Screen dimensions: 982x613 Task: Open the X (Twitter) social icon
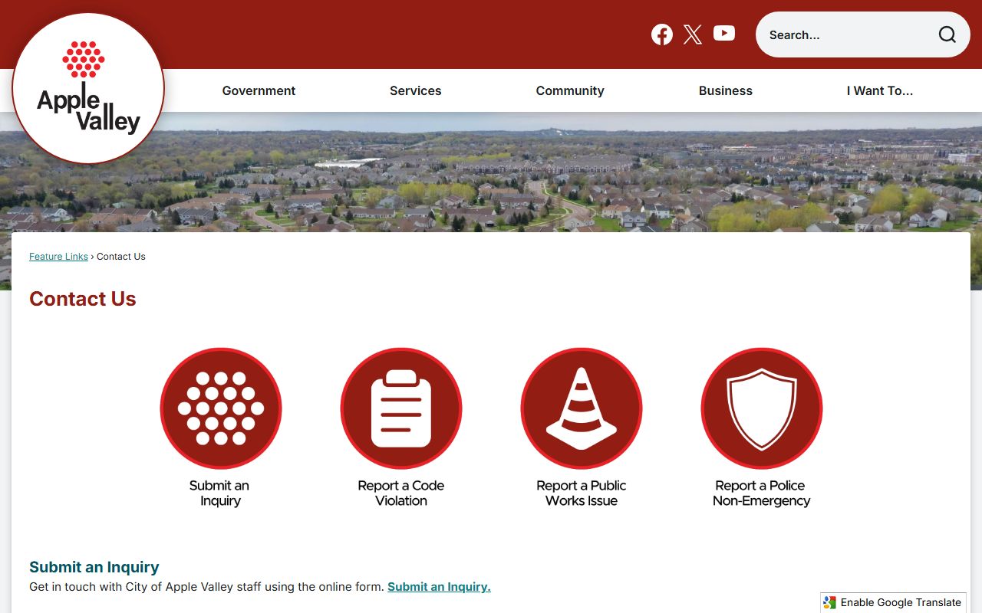pos(693,34)
